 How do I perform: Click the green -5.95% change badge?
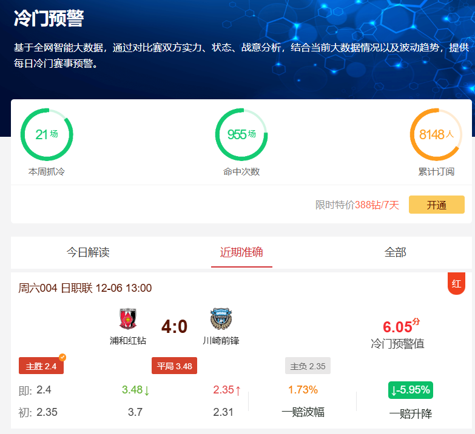(x=411, y=390)
